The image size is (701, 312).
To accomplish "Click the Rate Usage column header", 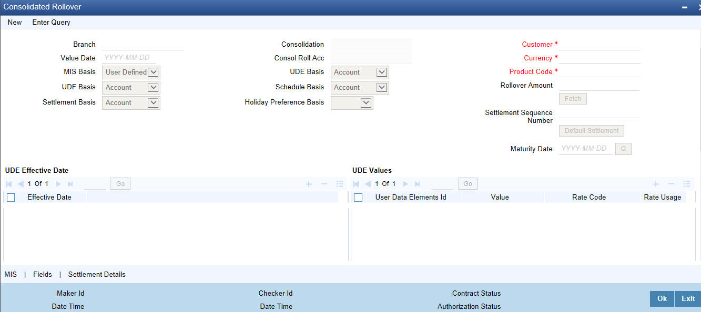I will point(663,197).
